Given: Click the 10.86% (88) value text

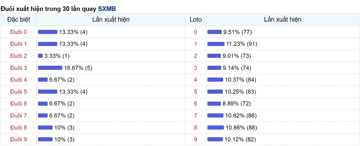Looking at the screenshot, I should [x=241, y=127].
